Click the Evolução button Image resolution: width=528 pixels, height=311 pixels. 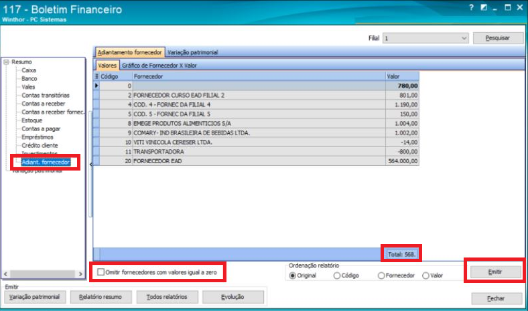tap(233, 297)
